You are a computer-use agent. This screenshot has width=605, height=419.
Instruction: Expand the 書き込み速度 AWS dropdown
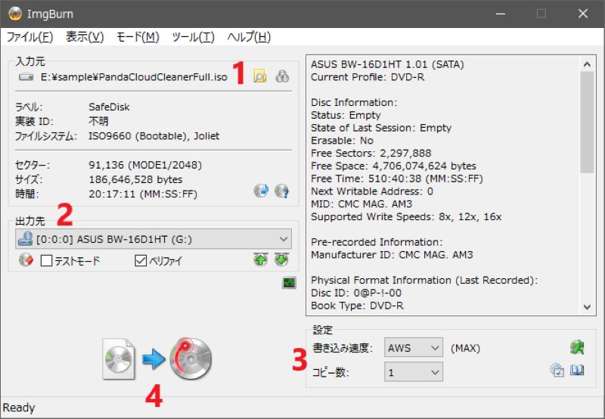(413, 348)
